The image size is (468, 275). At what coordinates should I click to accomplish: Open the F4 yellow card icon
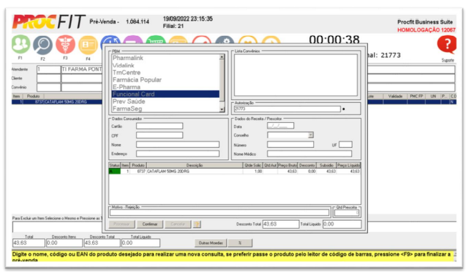[x=88, y=45]
